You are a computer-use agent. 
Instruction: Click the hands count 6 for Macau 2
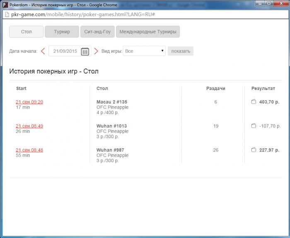coord(216,102)
